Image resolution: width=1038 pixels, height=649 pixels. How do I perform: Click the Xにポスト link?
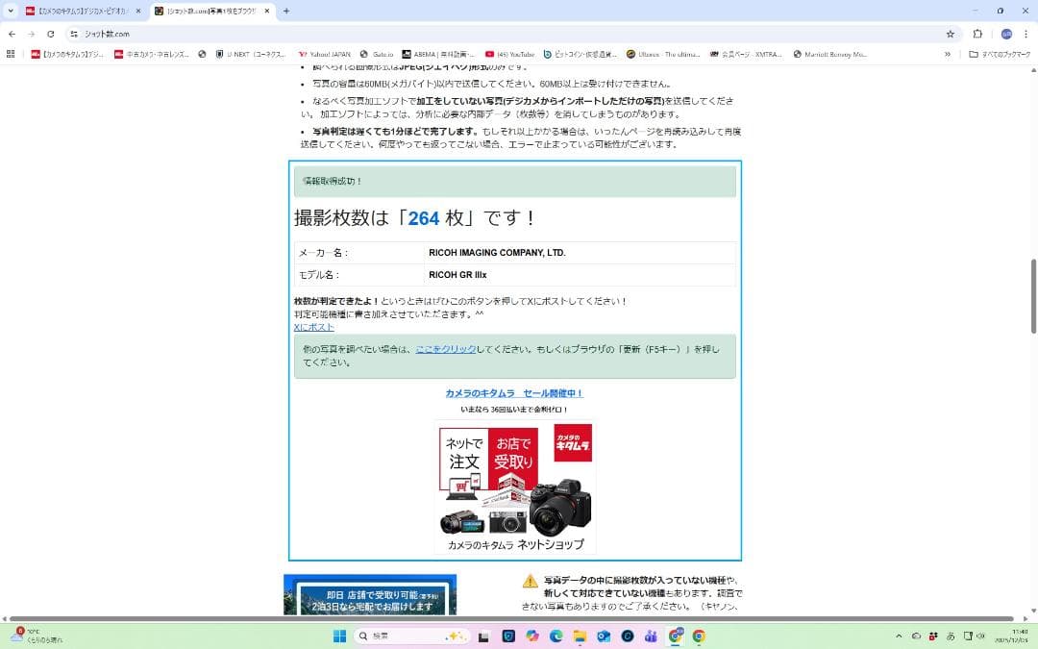pyautogui.click(x=312, y=327)
